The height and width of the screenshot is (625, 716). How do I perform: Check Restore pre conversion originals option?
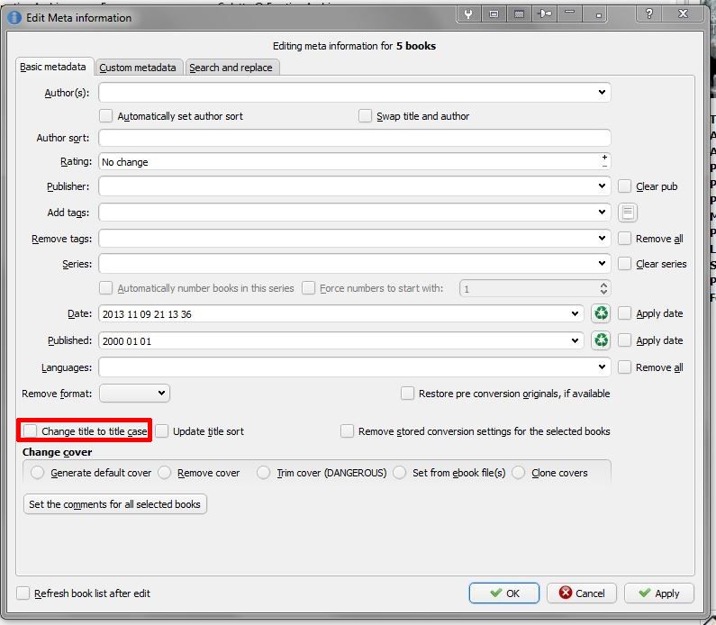407,393
